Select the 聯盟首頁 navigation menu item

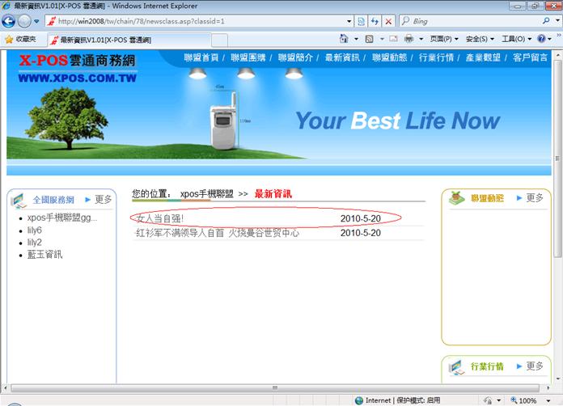(x=201, y=58)
